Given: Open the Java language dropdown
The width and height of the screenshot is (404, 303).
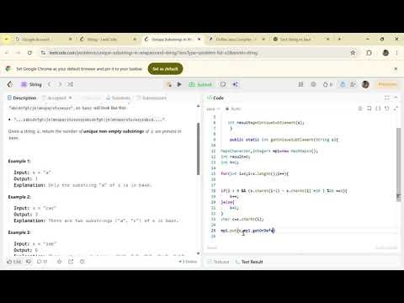Looking at the screenshot, I should click(x=213, y=109).
